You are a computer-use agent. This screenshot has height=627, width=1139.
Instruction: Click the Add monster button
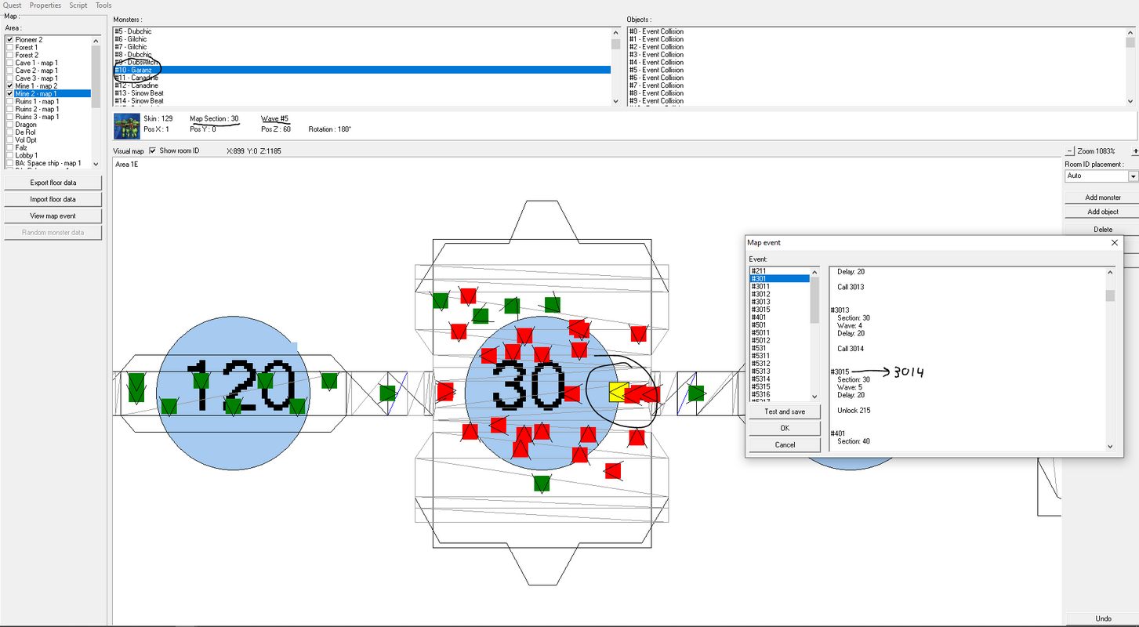1103,198
